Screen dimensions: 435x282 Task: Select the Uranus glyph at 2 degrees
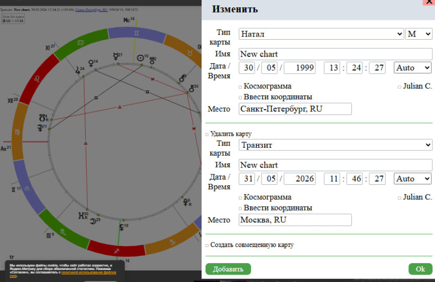(152, 60)
